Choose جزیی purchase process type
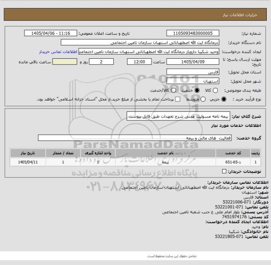The height and width of the screenshot is (265, 271). pos(224,99)
